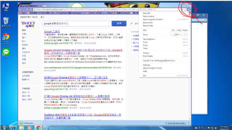This screenshot has height=130, width=232.
Task: Click the Chrome hamburger menu icon
Action: pyautogui.click(x=189, y=10)
